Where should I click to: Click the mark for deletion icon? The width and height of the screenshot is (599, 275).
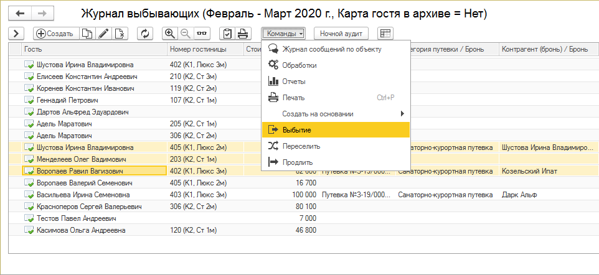point(120,33)
